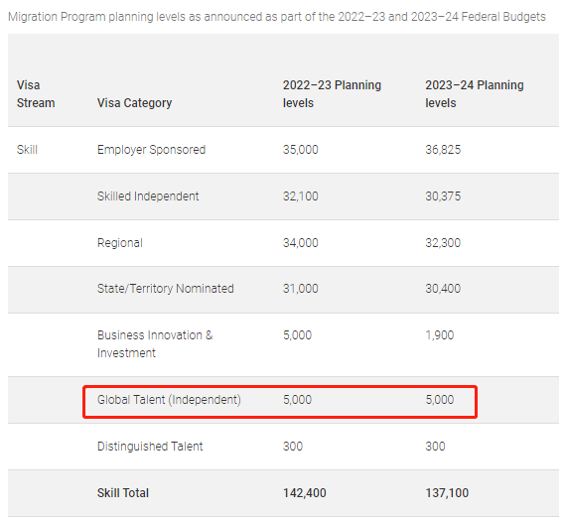Click the '2022–23 Planning levels' header
This screenshot has height=519, width=566.
click(332, 94)
